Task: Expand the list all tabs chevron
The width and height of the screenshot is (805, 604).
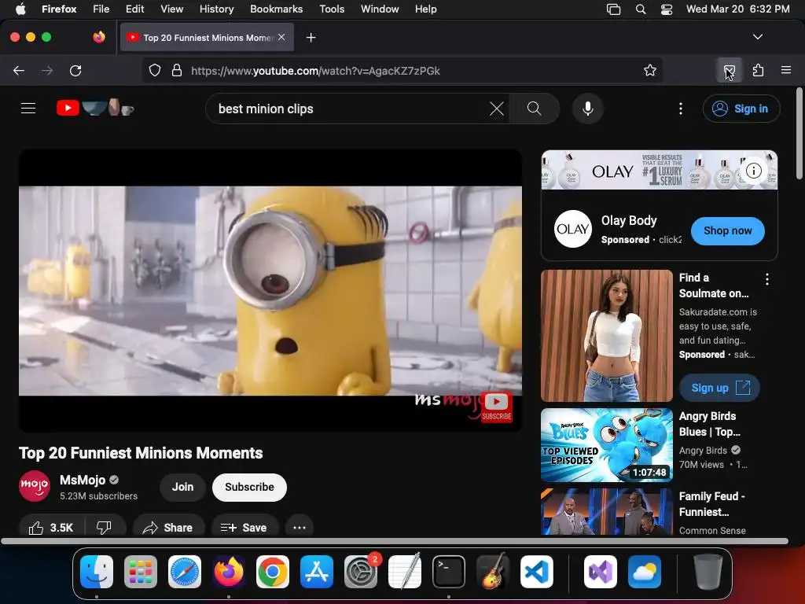Action: [x=757, y=37]
